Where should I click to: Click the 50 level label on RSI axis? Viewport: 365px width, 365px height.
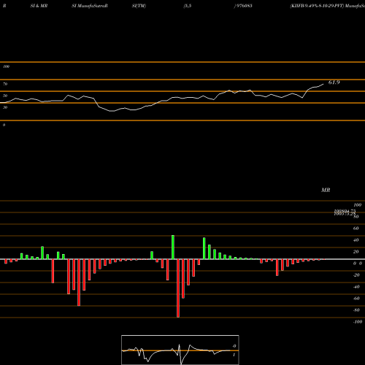(x=5, y=96)
